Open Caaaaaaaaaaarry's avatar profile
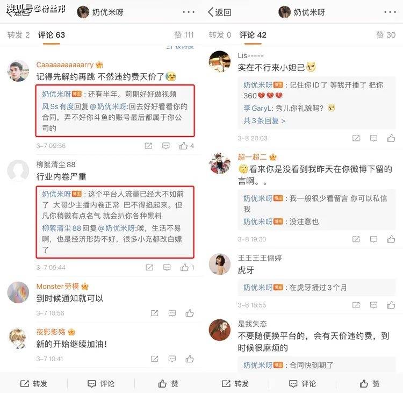 18,71
